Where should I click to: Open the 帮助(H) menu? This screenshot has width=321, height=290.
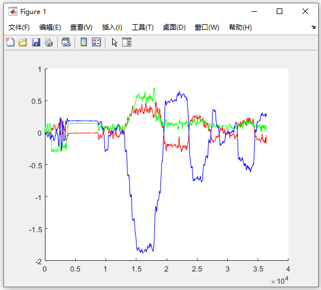pyautogui.click(x=240, y=27)
